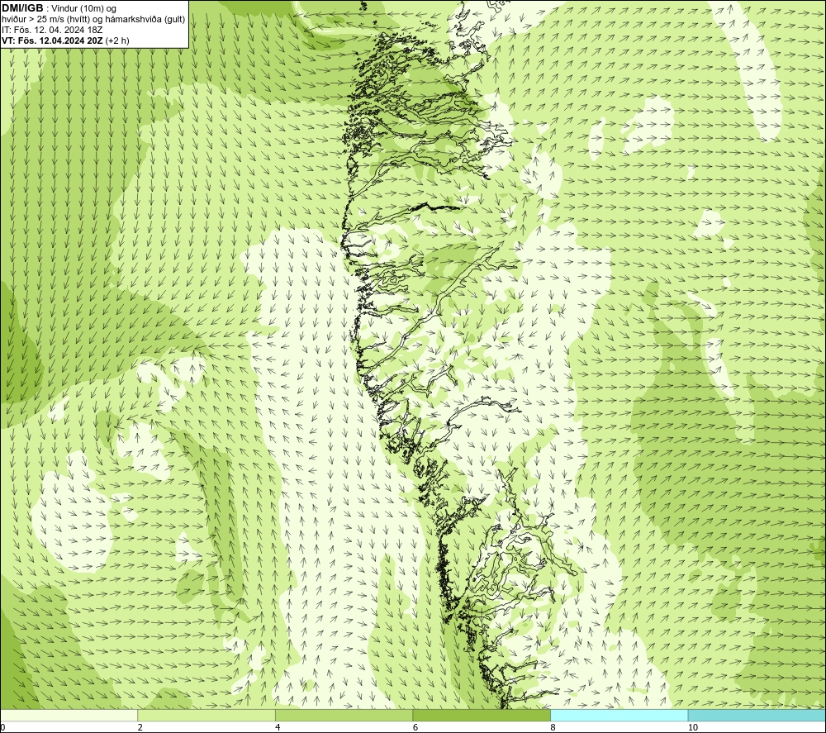Click the light cyan 8–10 m/s color segment
This screenshot has width=826, height=733.
point(619,715)
